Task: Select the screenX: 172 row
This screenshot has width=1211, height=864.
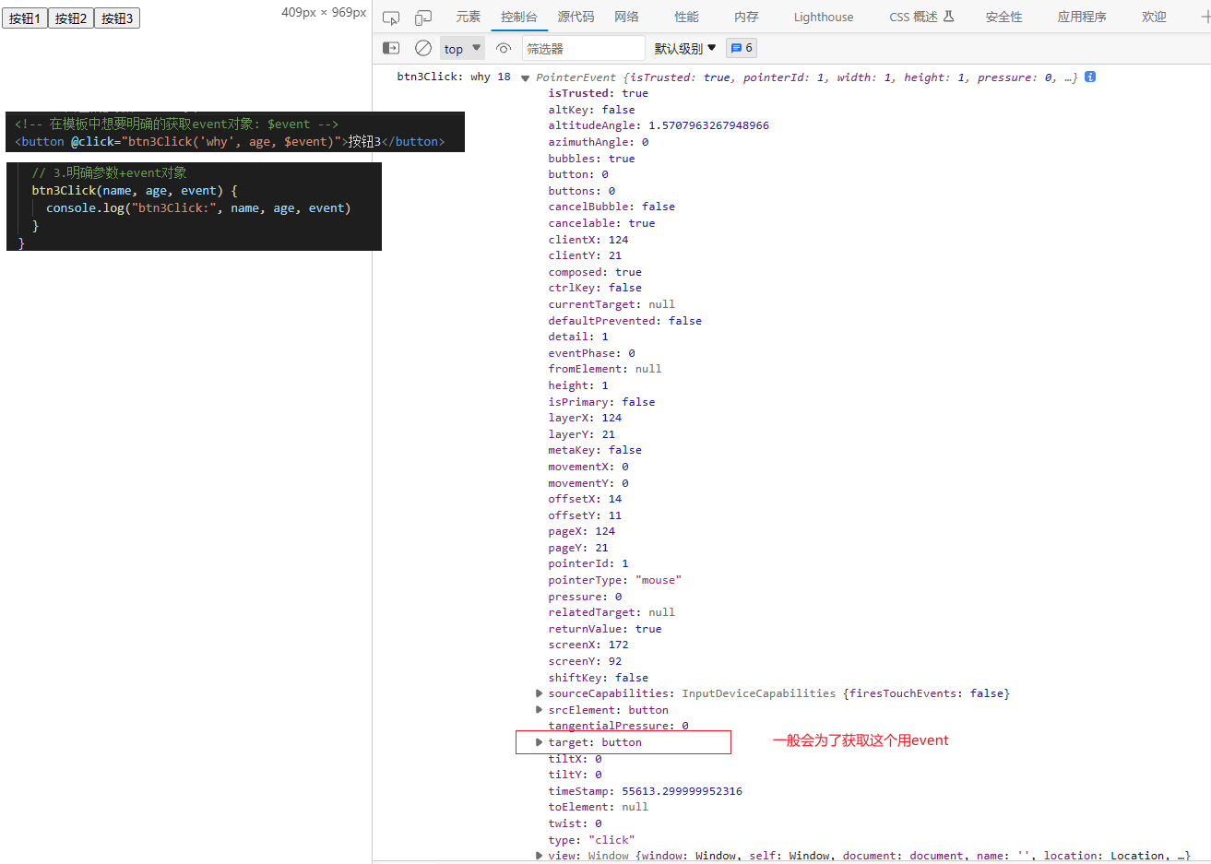Action: click(588, 645)
